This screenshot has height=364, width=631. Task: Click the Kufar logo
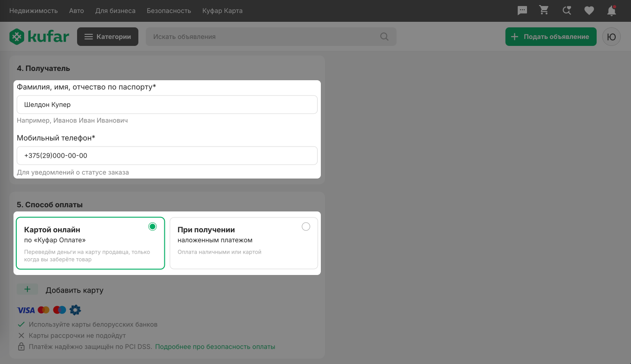pos(39,37)
